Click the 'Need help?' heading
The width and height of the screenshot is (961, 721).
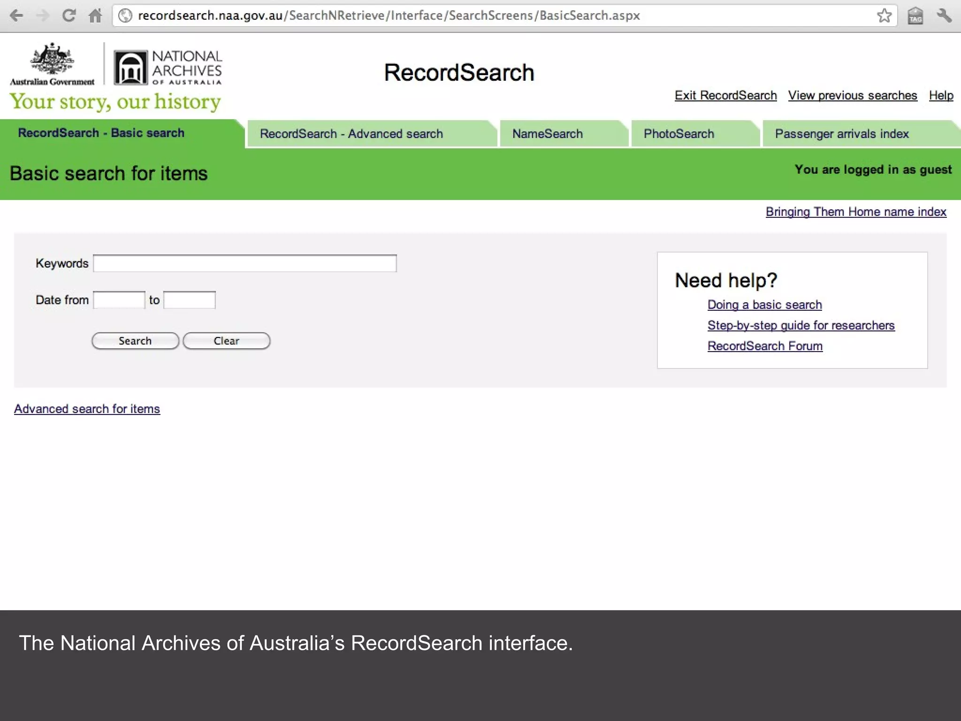click(726, 281)
